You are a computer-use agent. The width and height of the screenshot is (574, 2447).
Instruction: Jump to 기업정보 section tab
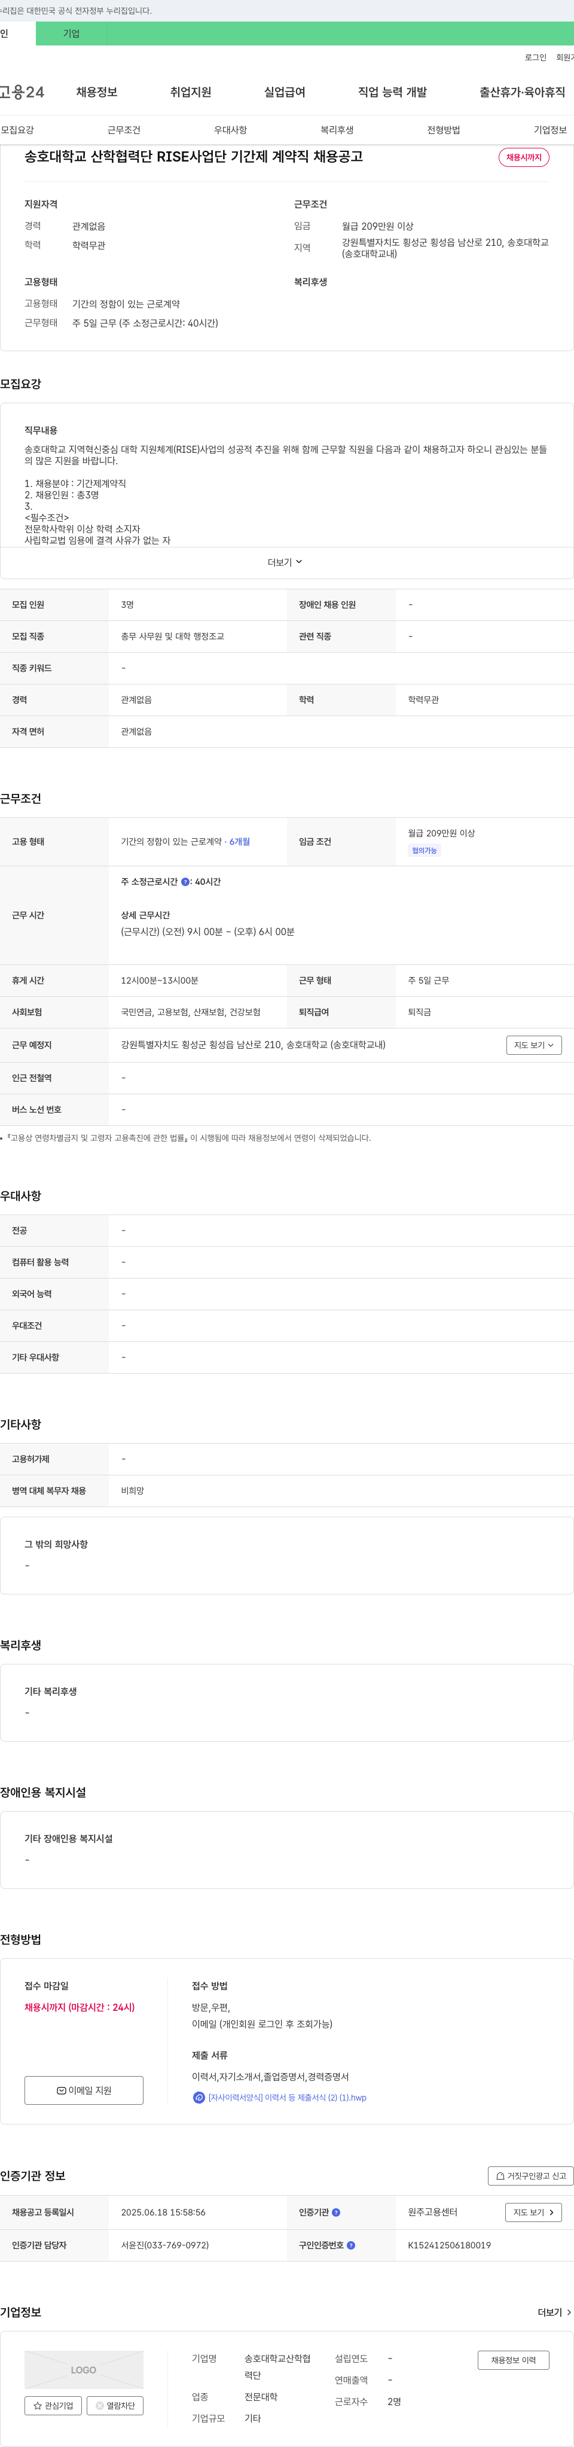coord(550,130)
